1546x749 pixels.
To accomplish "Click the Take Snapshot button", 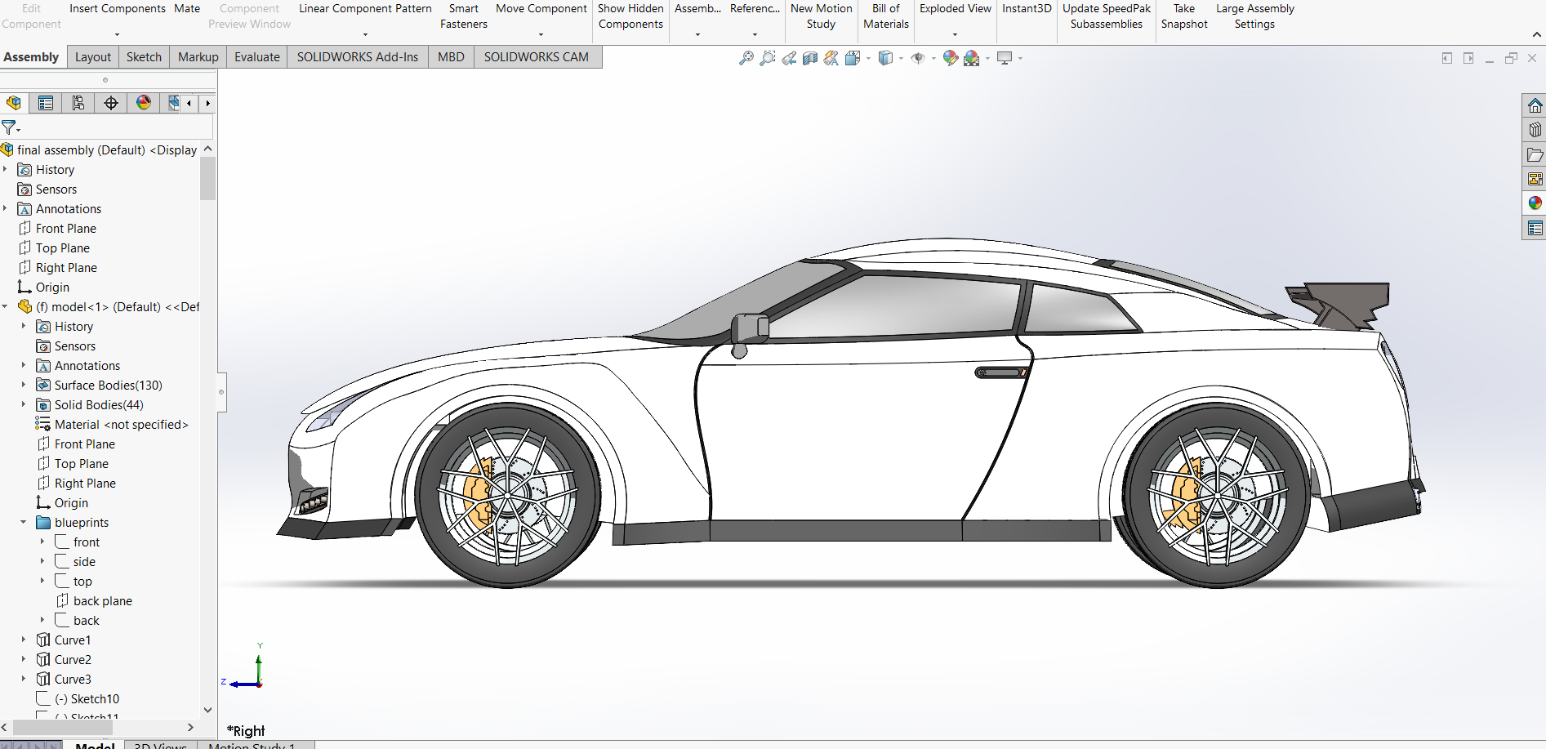I will click(x=1183, y=16).
